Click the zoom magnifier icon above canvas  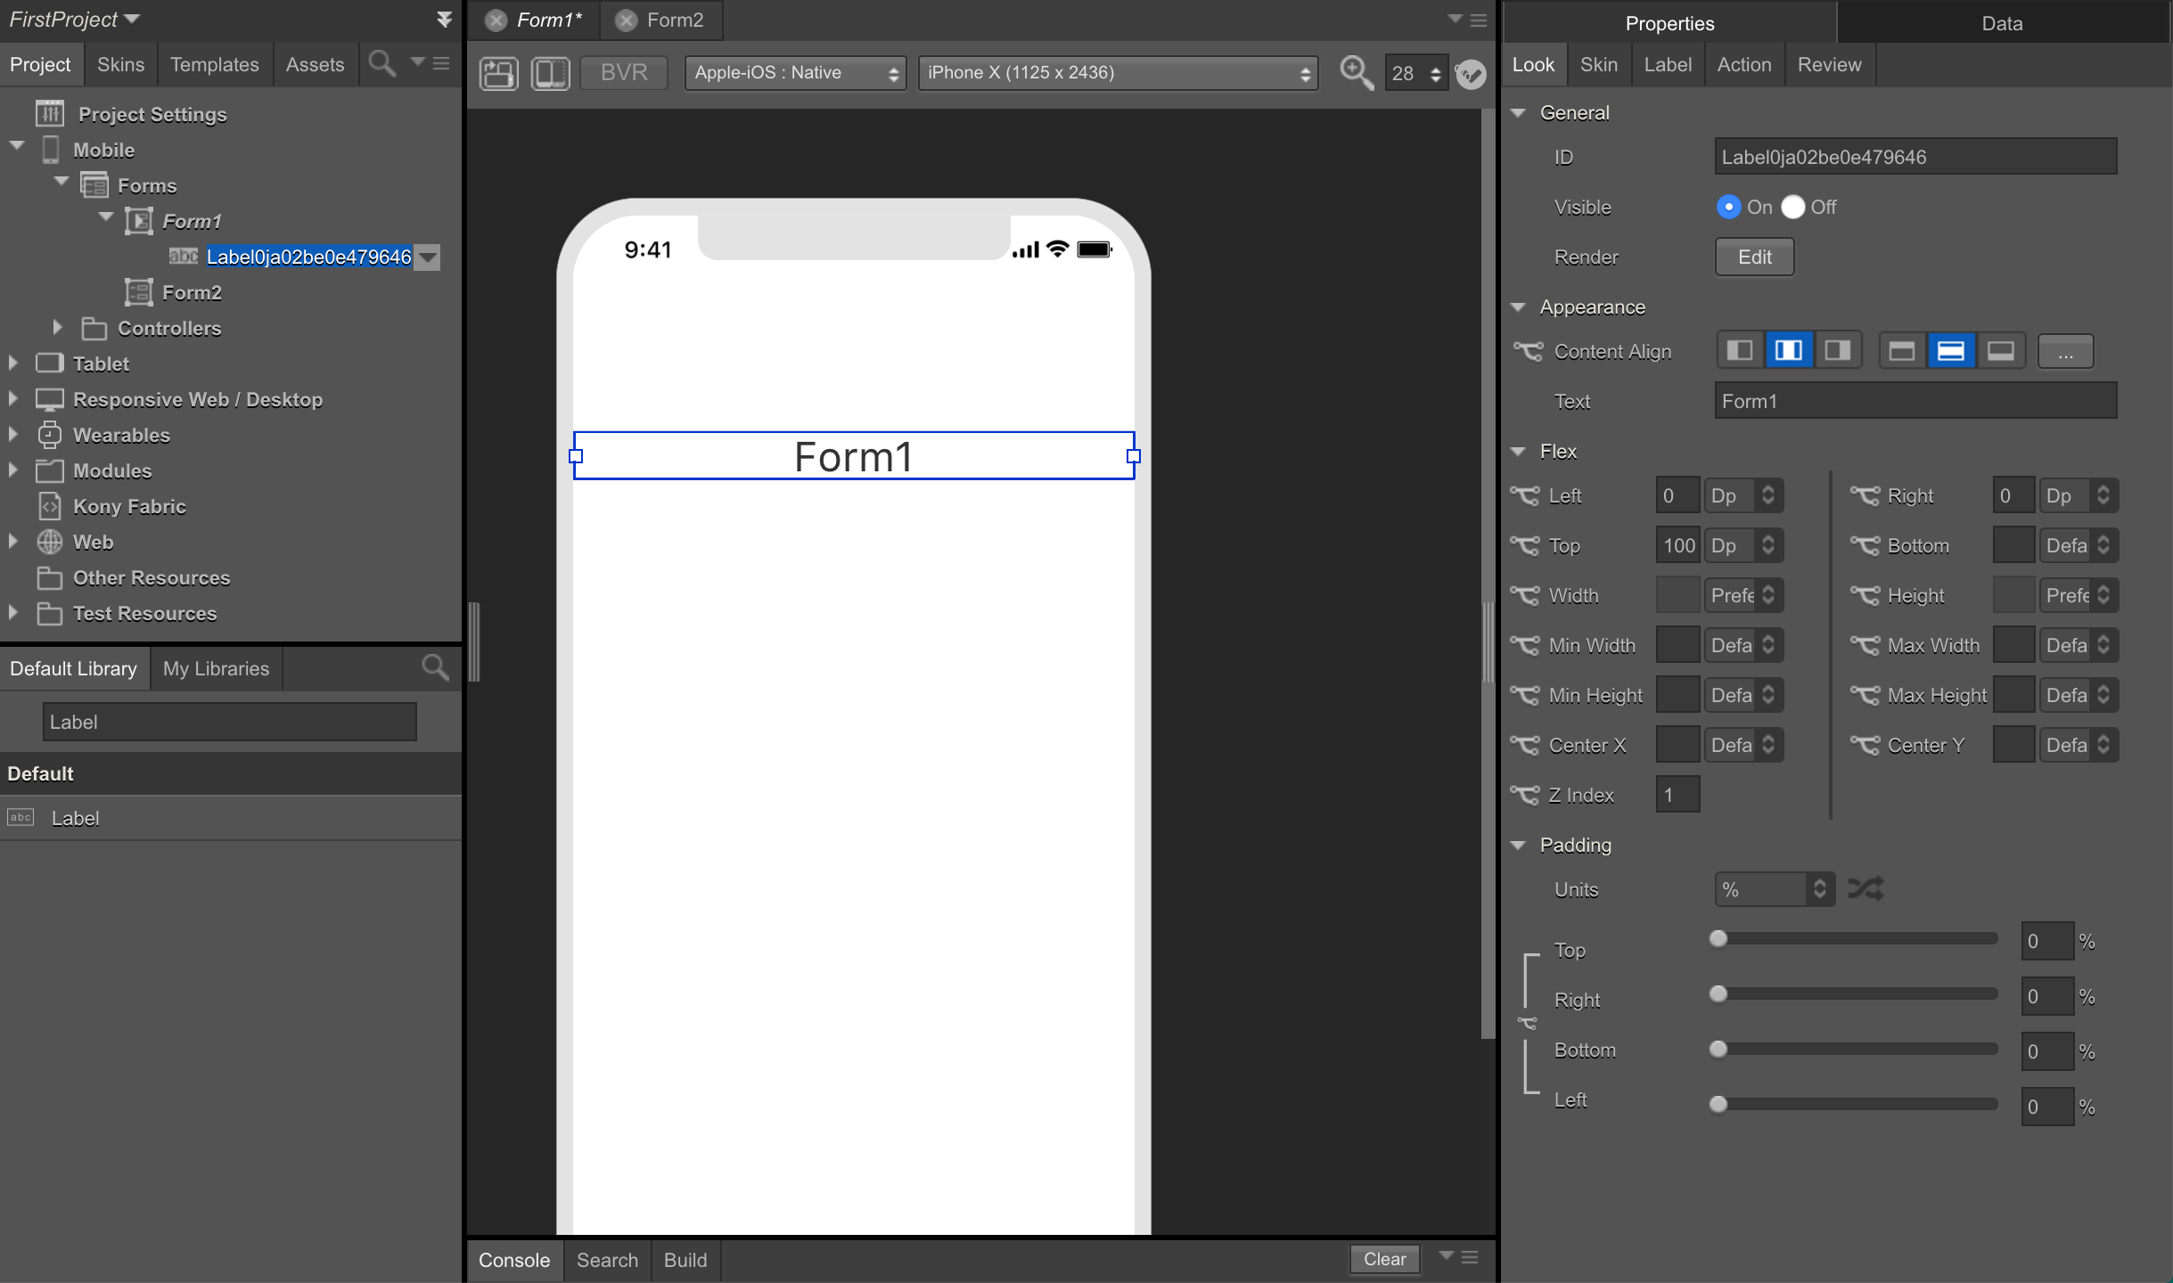click(1356, 72)
